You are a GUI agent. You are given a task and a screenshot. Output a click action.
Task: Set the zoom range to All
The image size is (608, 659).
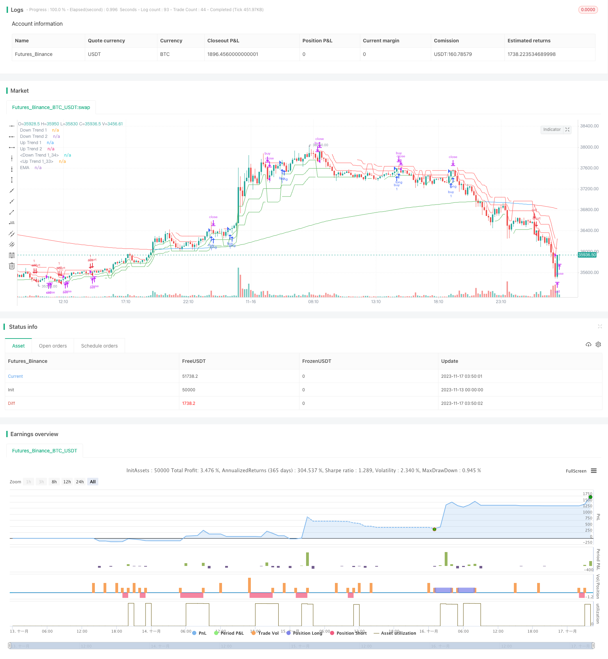93,482
